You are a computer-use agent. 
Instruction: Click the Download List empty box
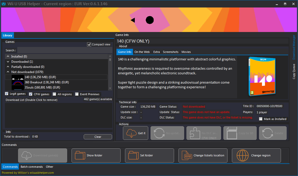tap(59, 115)
